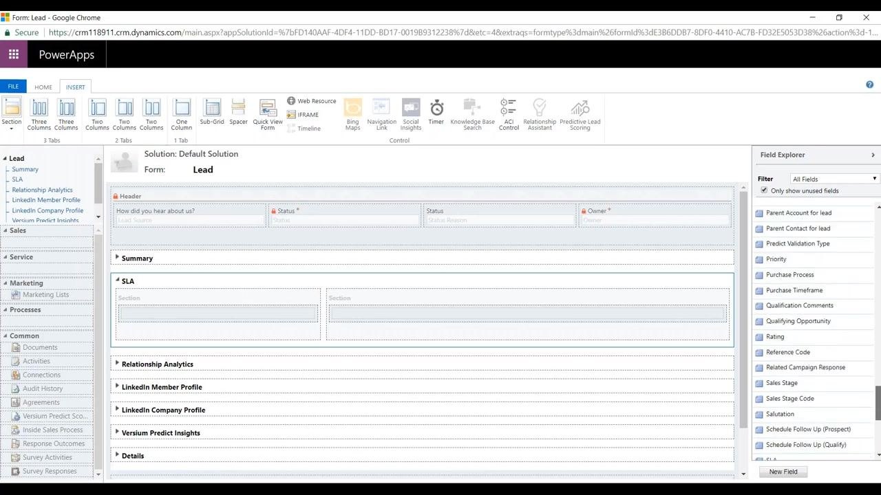Insert a One Column tab
This screenshot has height=495, width=881.
click(182, 114)
